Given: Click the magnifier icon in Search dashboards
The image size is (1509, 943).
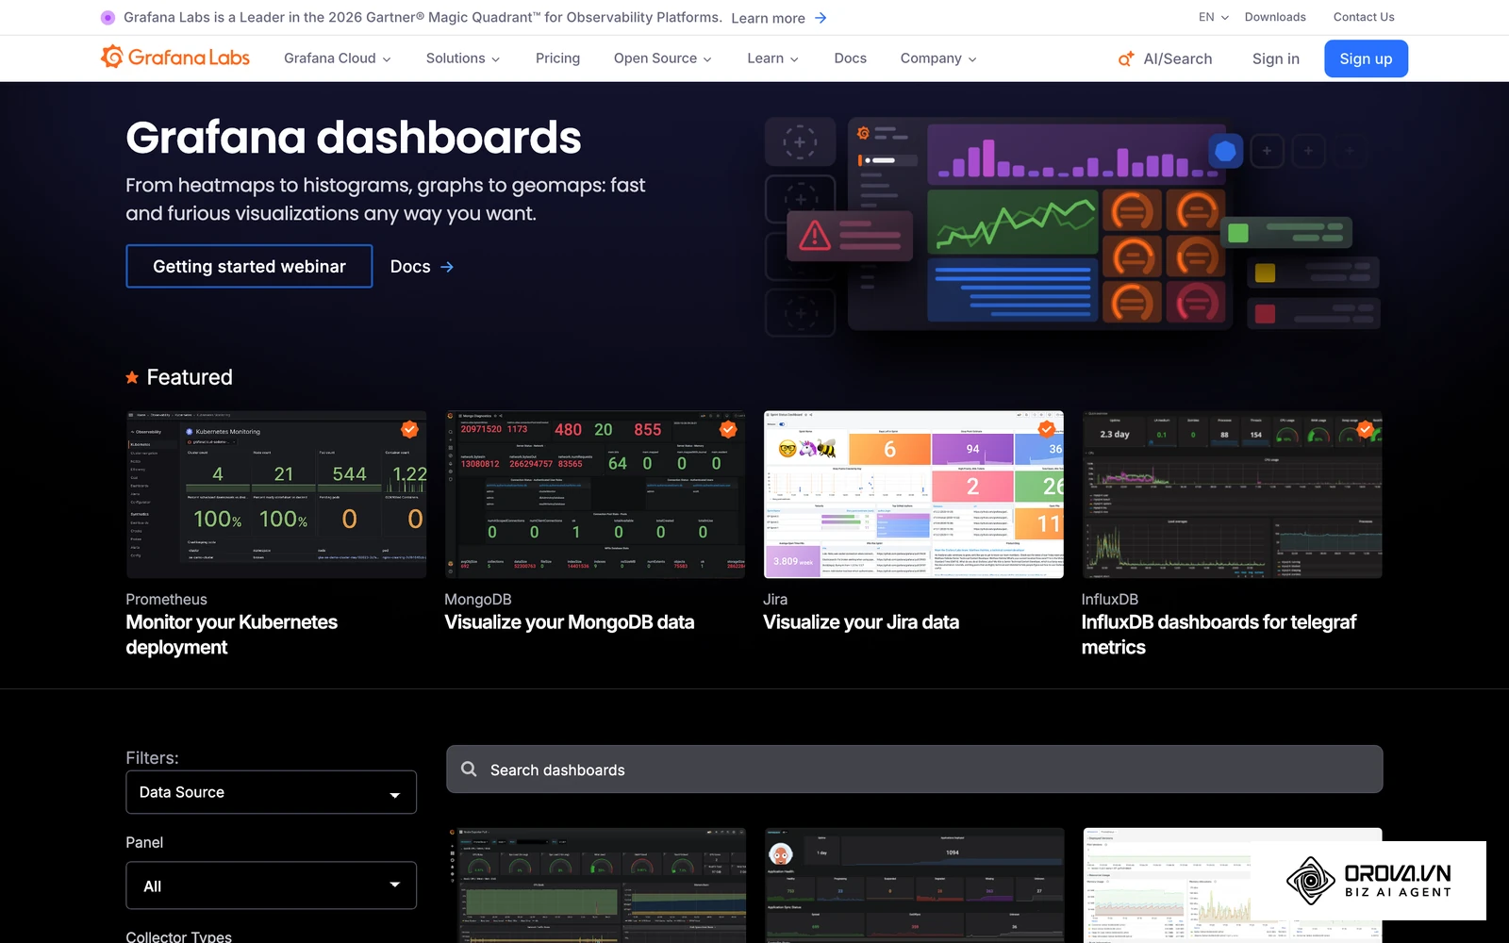Looking at the screenshot, I should pos(469,769).
